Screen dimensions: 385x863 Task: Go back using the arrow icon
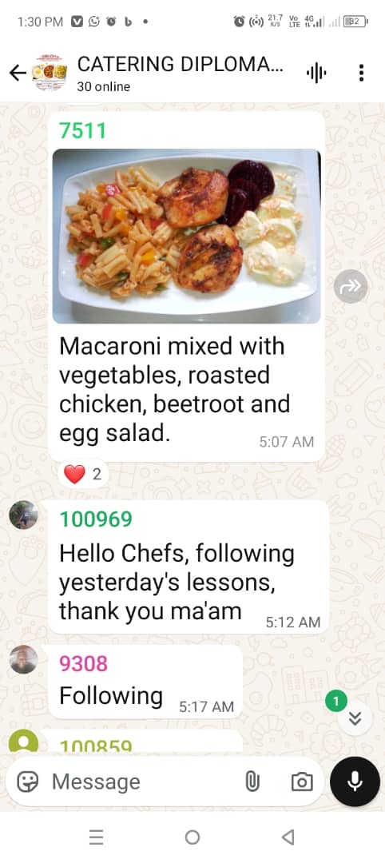click(x=18, y=73)
